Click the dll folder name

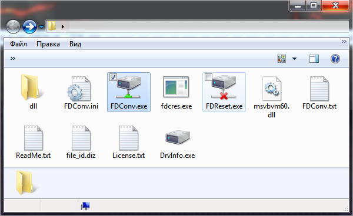point(33,106)
